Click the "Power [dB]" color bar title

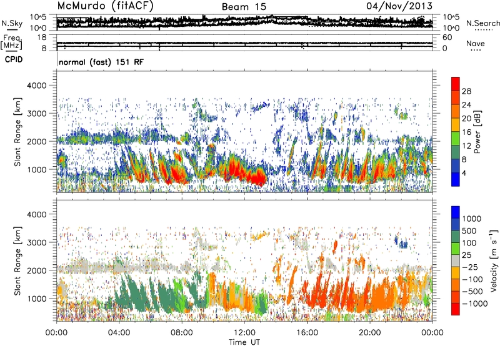tap(477, 132)
